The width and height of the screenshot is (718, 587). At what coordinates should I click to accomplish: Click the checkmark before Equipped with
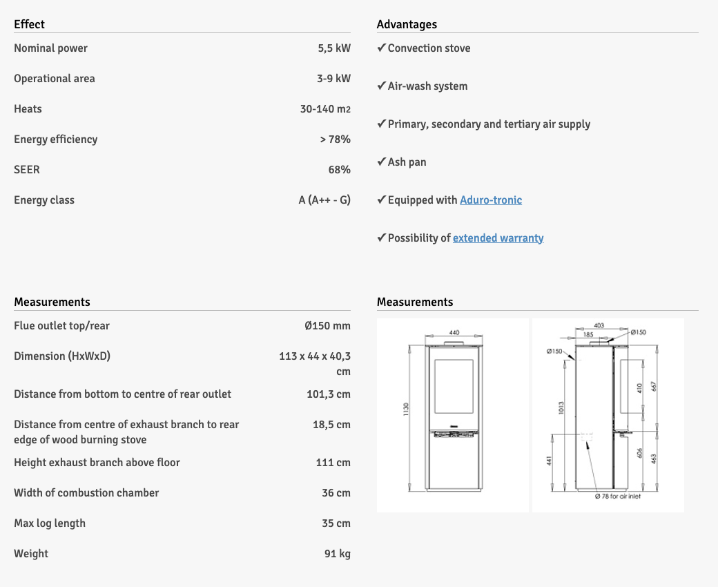click(381, 200)
